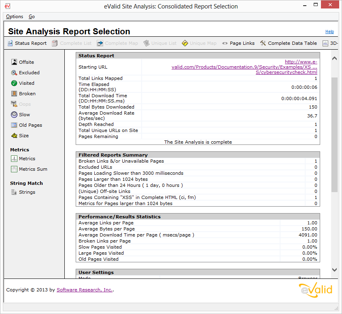Click the Oops report icon

(x=14, y=104)
